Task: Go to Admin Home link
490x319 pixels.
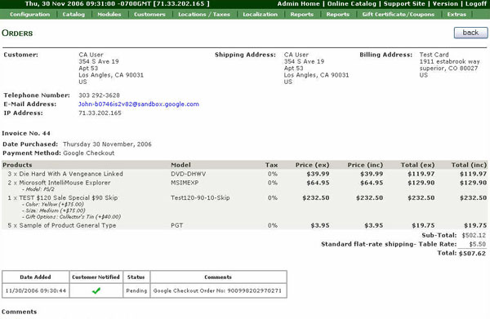Action: [298, 4]
